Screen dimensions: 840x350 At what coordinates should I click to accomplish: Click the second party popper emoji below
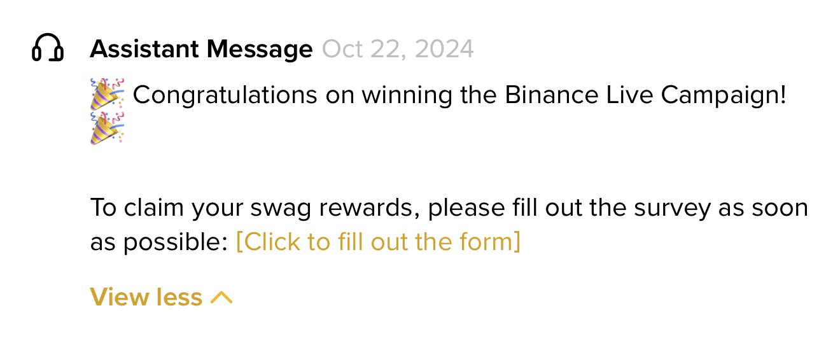point(108,129)
